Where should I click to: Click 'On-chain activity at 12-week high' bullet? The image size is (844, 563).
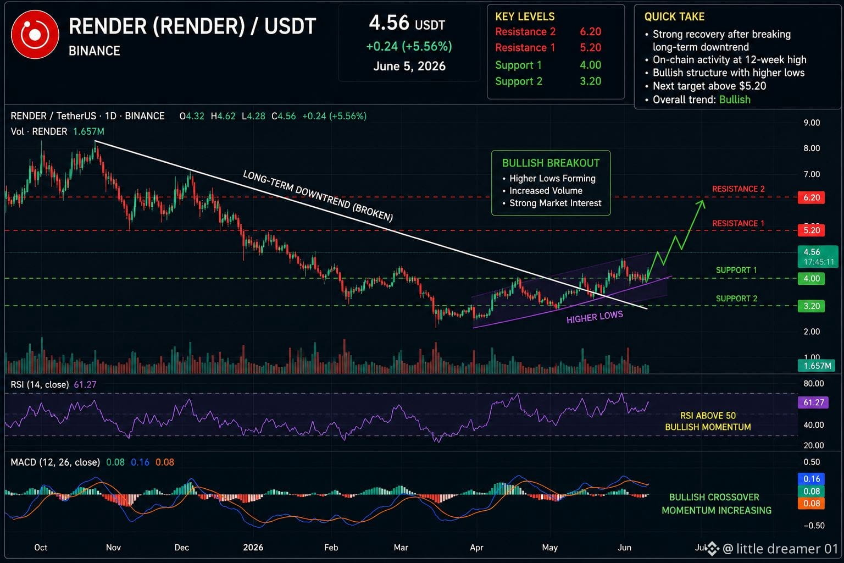pyautogui.click(x=725, y=60)
